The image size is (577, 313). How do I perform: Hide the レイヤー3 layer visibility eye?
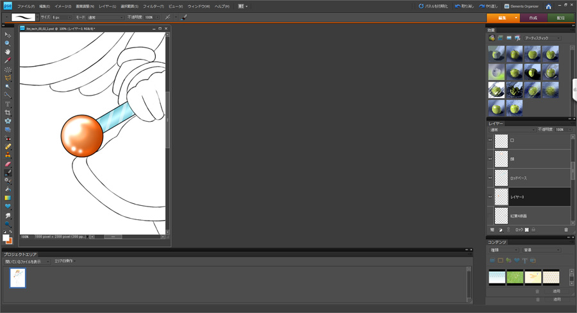coord(490,197)
